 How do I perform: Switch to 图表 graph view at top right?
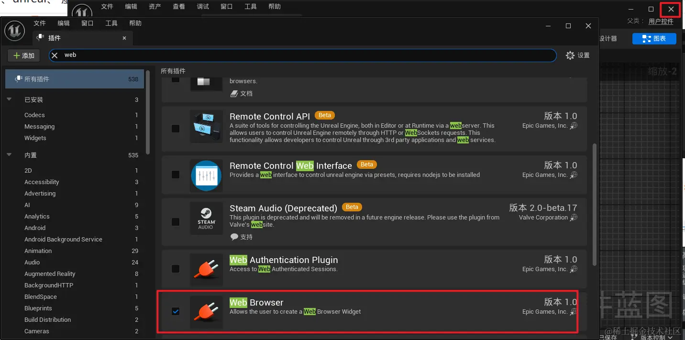coord(654,39)
